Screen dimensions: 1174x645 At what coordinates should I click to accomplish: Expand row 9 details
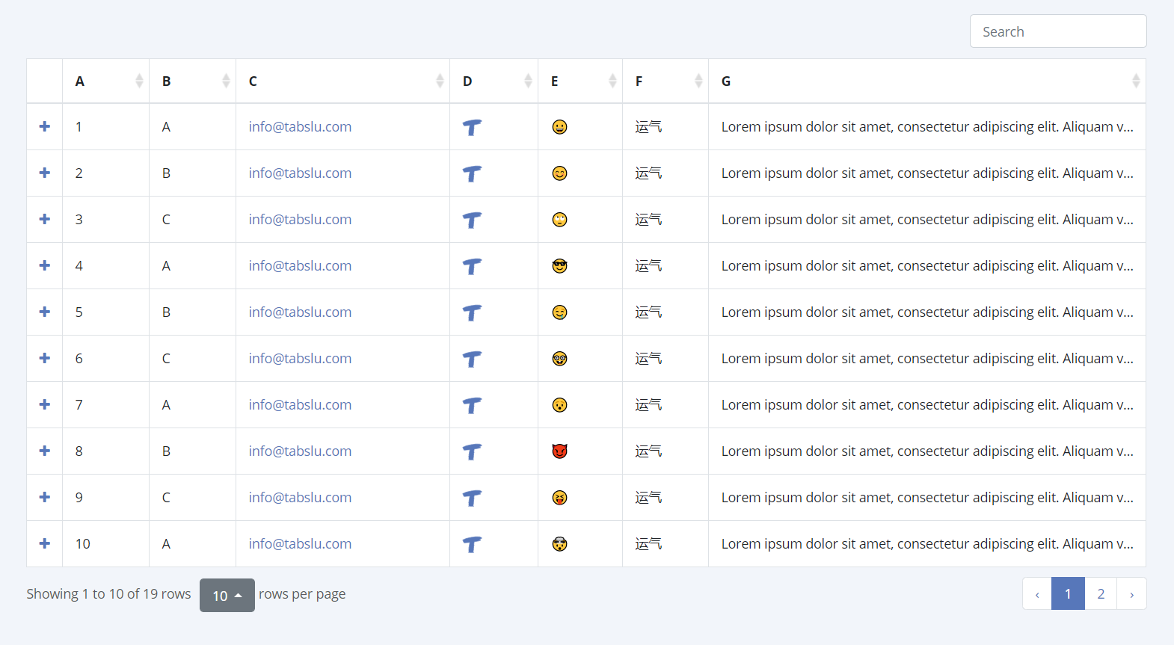[45, 497]
